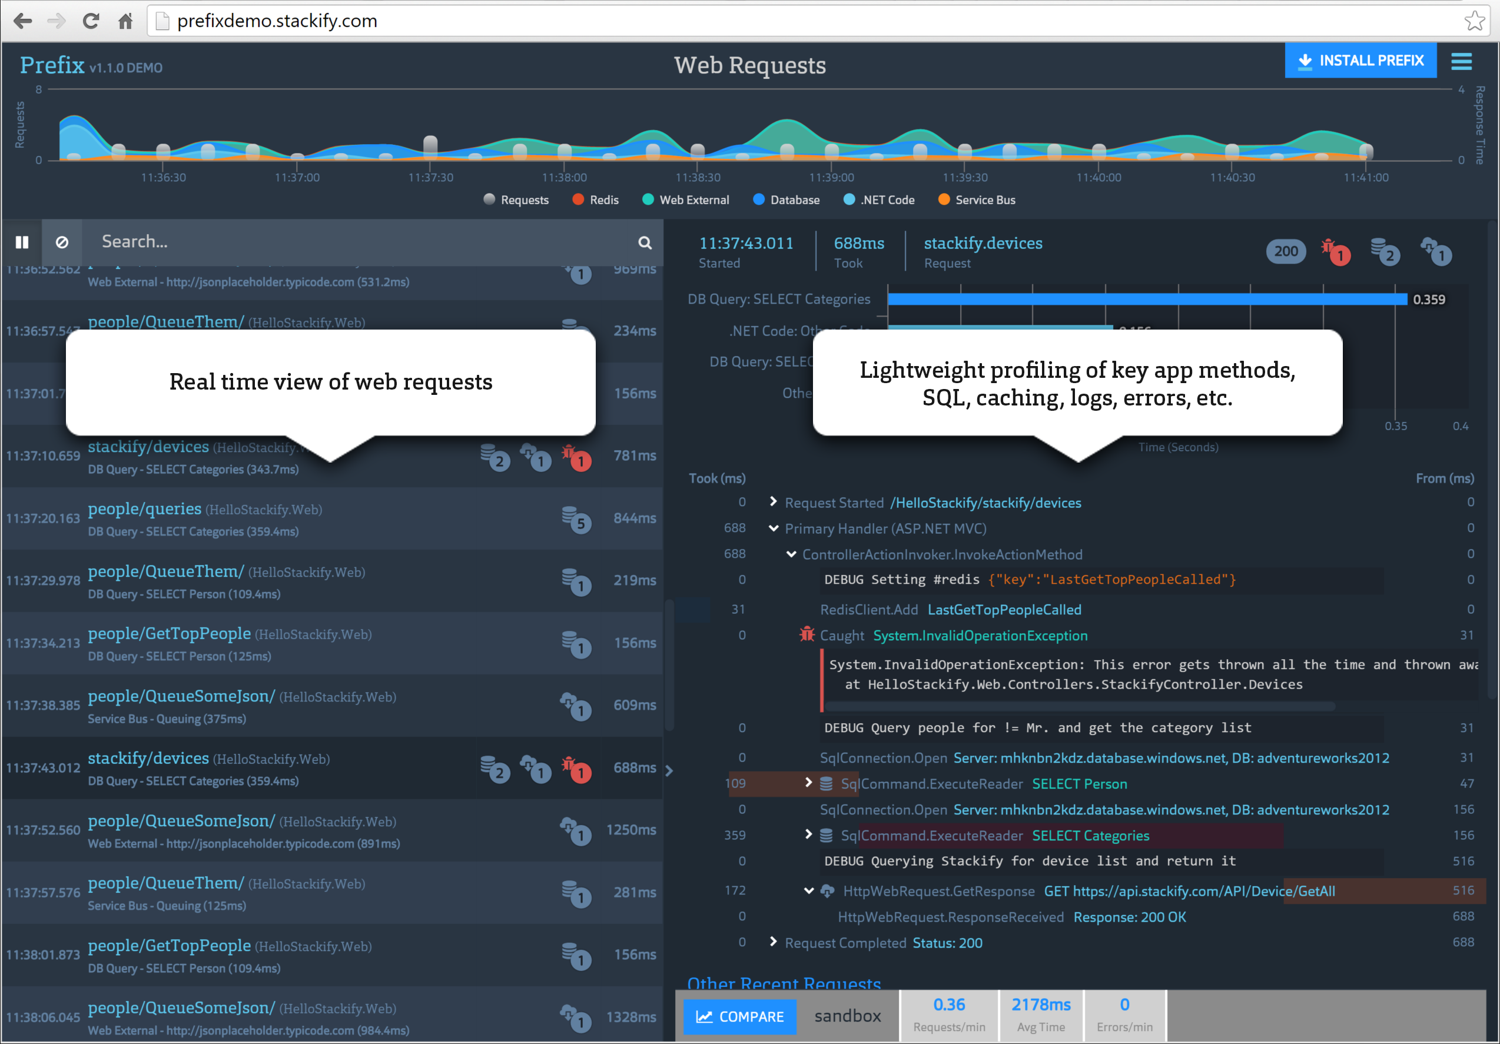Image resolution: width=1500 pixels, height=1044 pixels.
Task: Click the COMPARE button
Action: coord(740,1016)
